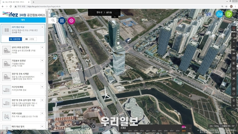Image resolution: width=238 pixels, height=134 pixels.
Task: Select year 2018 on the timeline
Action: pyautogui.click(x=177, y=131)
